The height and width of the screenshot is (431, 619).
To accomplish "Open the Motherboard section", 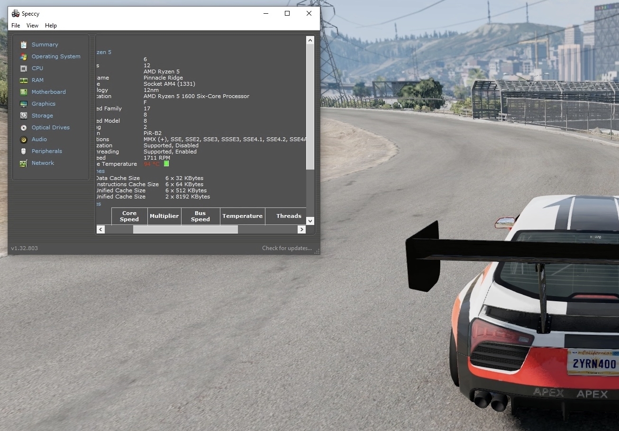I will pos(49,92).
